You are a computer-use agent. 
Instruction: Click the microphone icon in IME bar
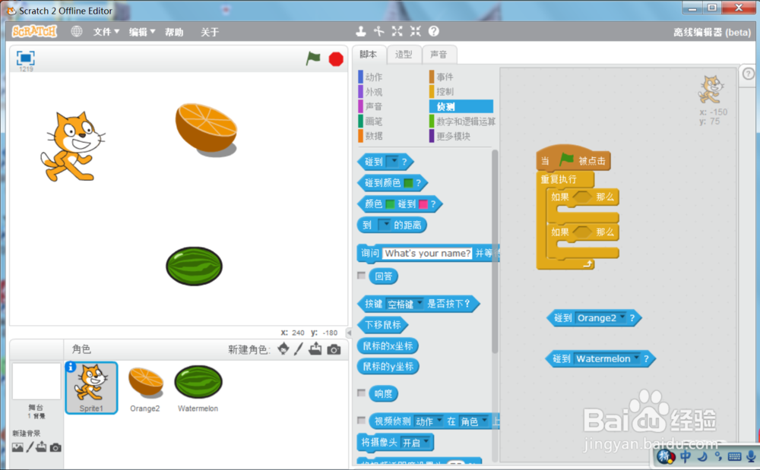pyautogui.click(x=751, y=456)
